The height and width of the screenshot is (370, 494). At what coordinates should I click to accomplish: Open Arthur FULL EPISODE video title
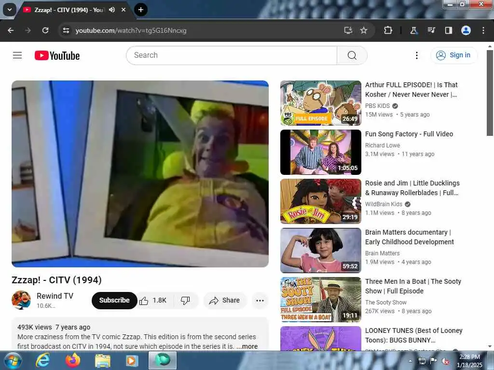point(411,90)
